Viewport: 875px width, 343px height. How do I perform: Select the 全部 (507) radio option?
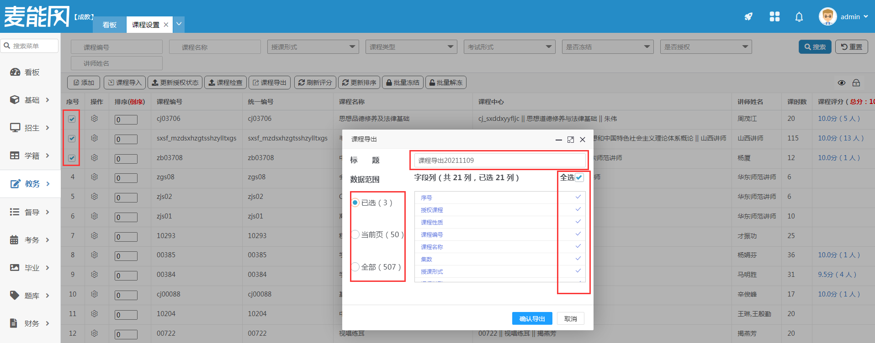pyautogui.click(x=355, y=267)
